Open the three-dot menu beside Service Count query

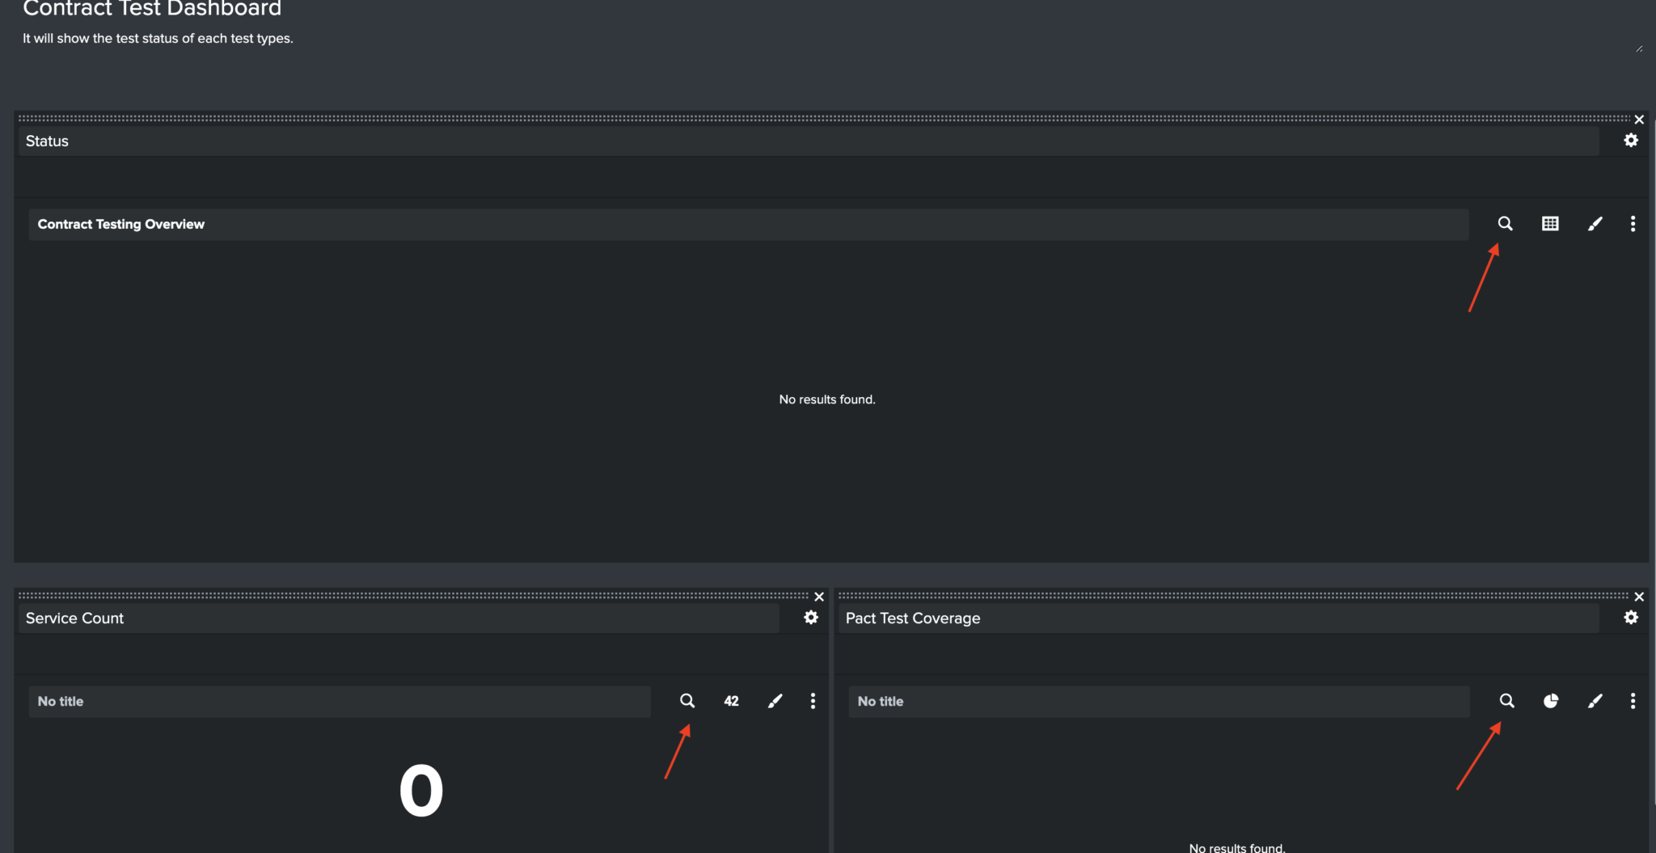(x=813, y=701)
